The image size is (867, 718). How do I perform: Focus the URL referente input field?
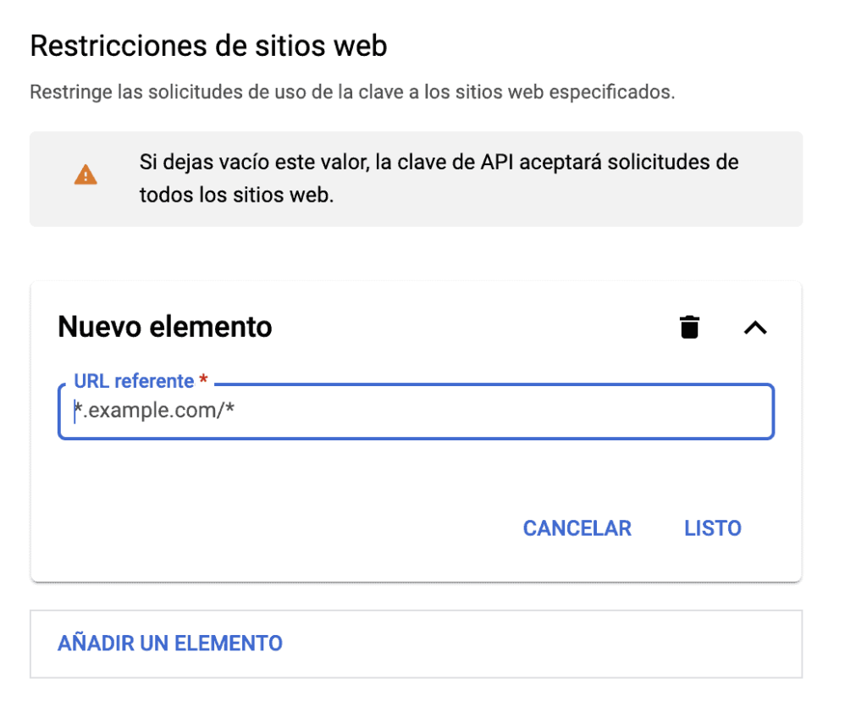click(415, 411)
